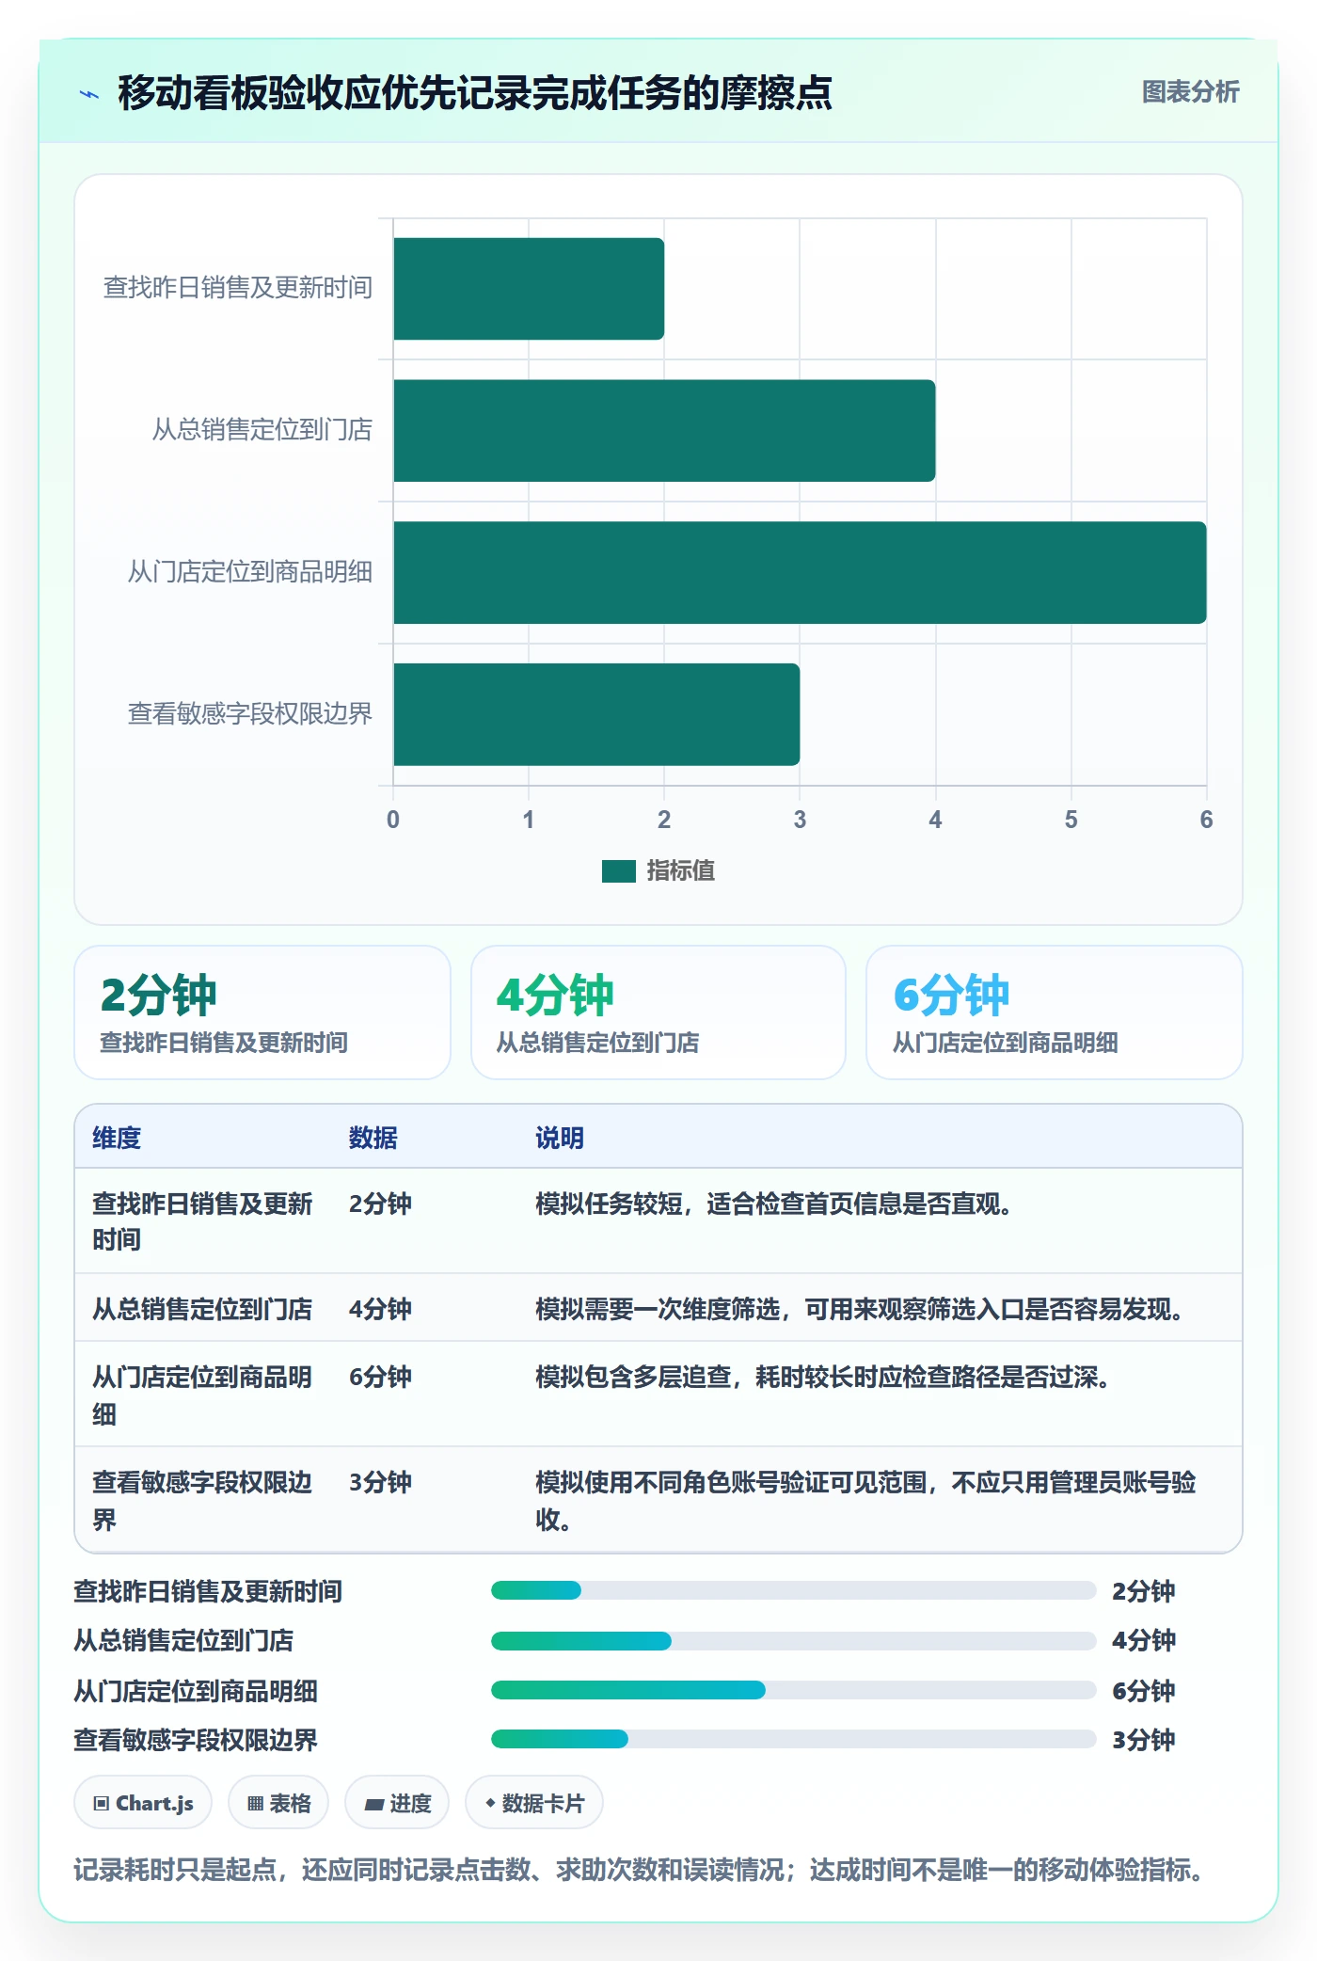Open the 2分钟 data card
Image resolution: width=1317 pixels, height=1961 pixels.
[262, 1012]
